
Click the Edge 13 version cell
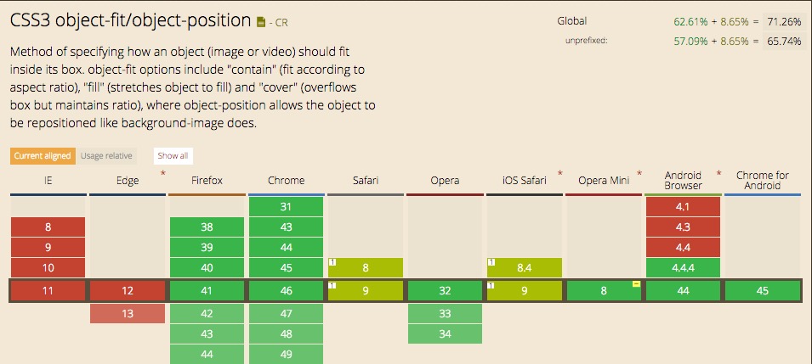pos(128,313)
